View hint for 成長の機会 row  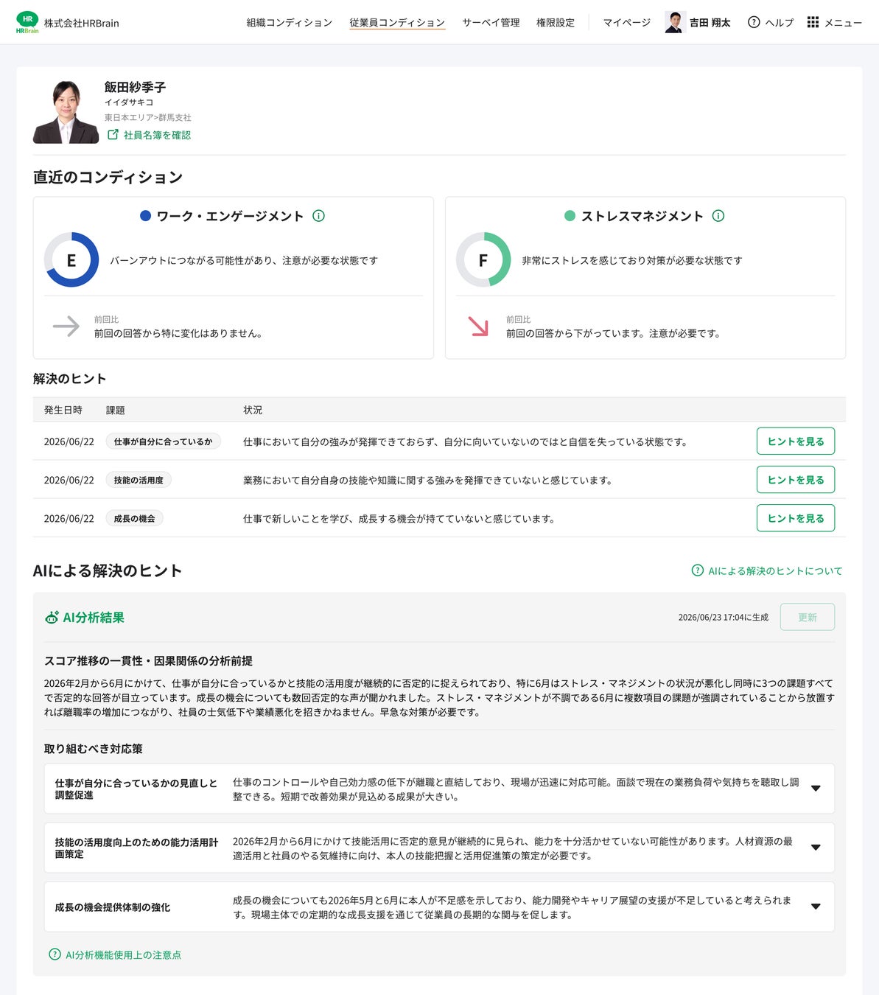796,518
